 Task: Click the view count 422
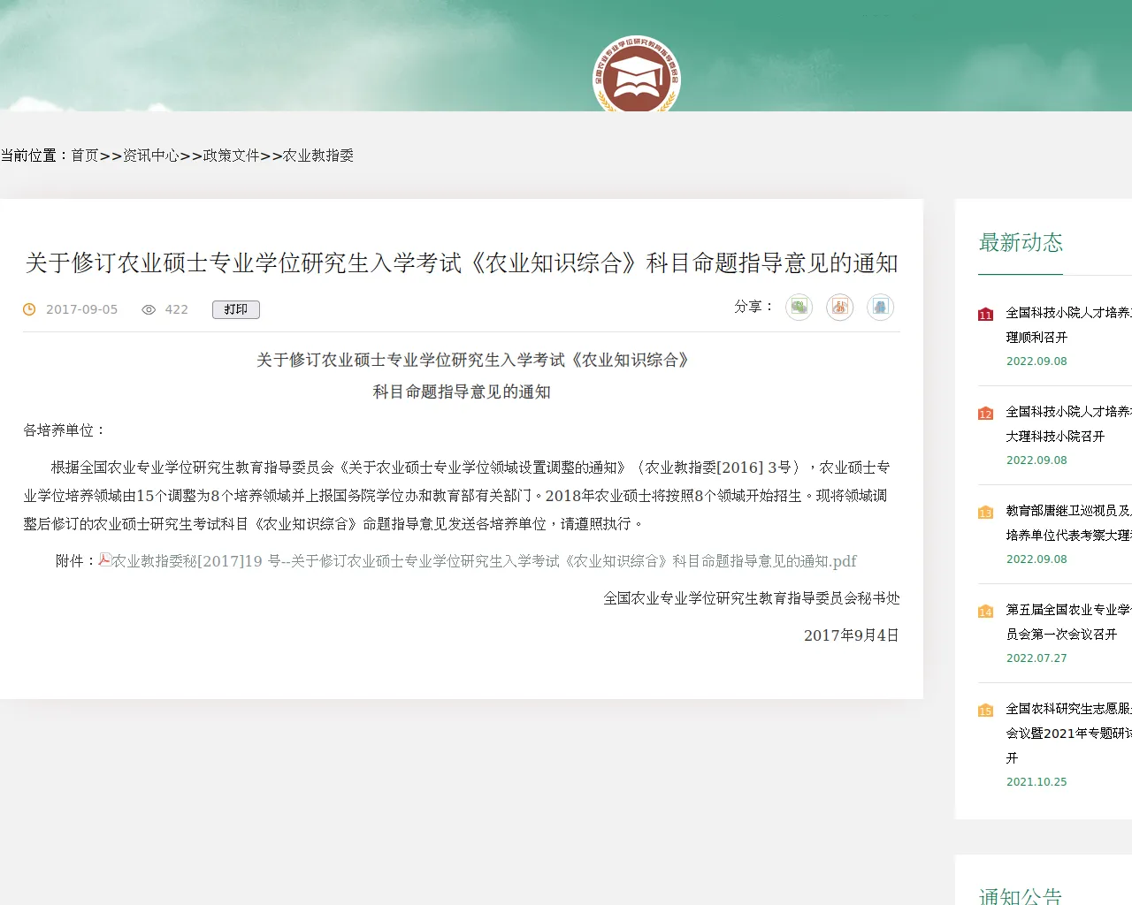click(x=177, y=309)
